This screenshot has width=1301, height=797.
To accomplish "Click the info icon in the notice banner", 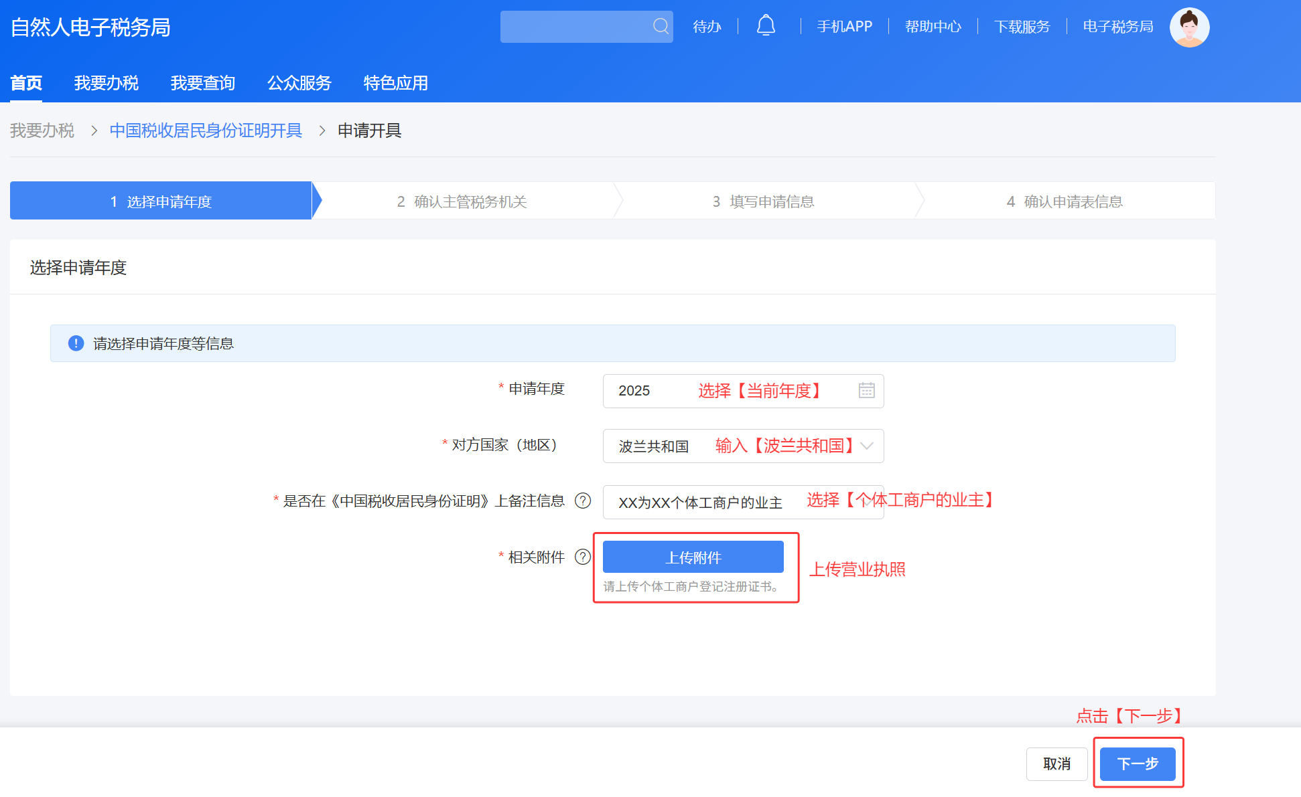I will pyautogui.click(x=76, y=343).
